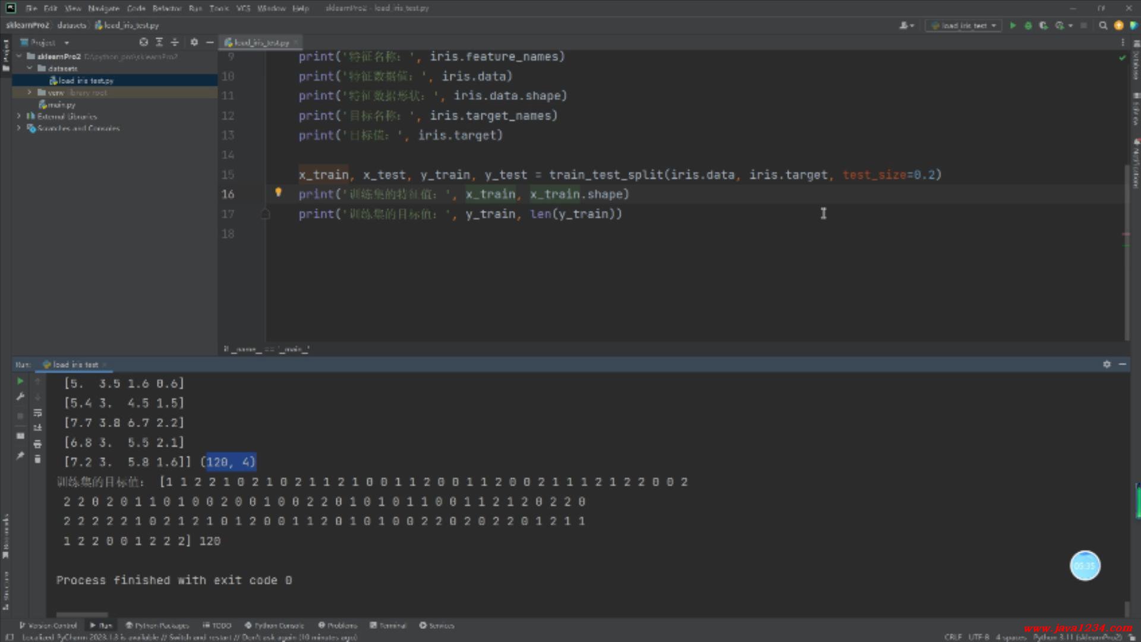The width and height of the screenshot is (1141, 642).
Task: Open the run configuration dropdown
Action: click(x=964, y=26)
